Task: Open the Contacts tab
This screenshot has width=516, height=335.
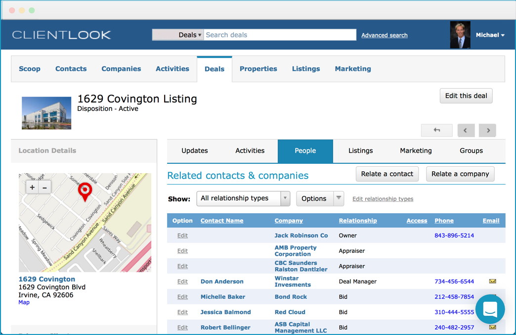Action: coord(71,69)
